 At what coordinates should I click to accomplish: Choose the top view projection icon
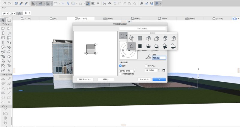point(140,38)
